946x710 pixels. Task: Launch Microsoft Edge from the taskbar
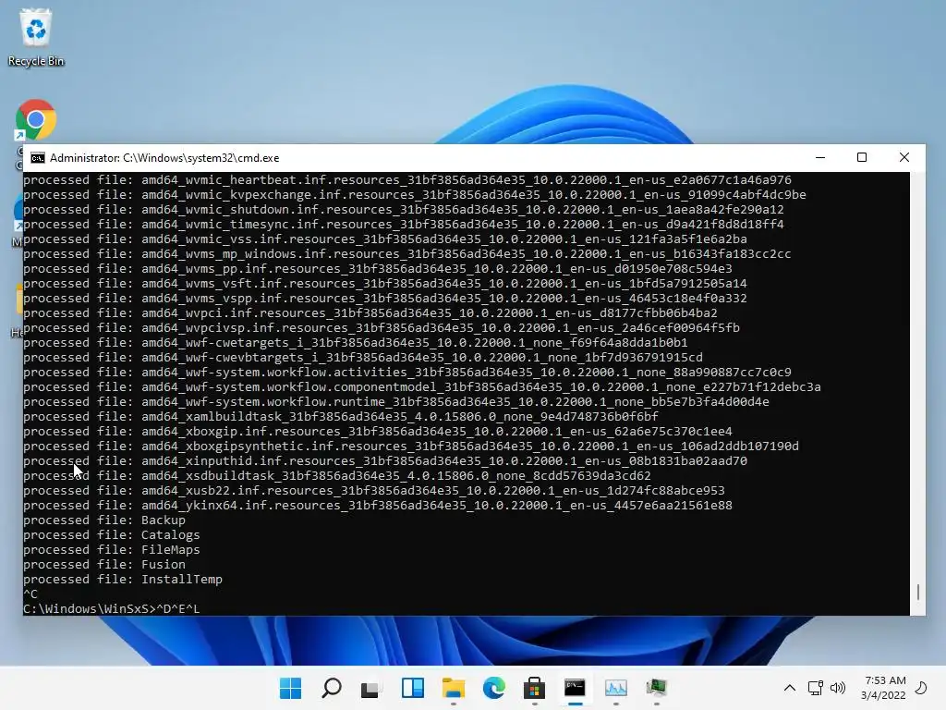coord(494,688)
